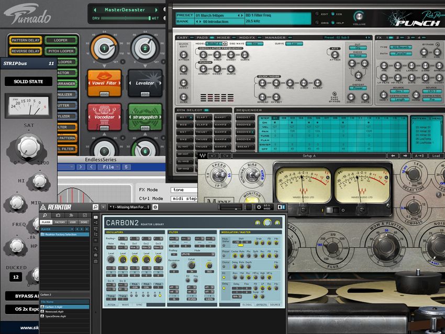Click the Waves logo icon on the tape plugin toolbar
The width and height of the screenshot is (445, 334).
click(202, 156)
